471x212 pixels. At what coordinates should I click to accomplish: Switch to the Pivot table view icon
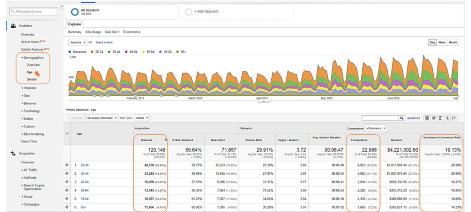[454, 118]
